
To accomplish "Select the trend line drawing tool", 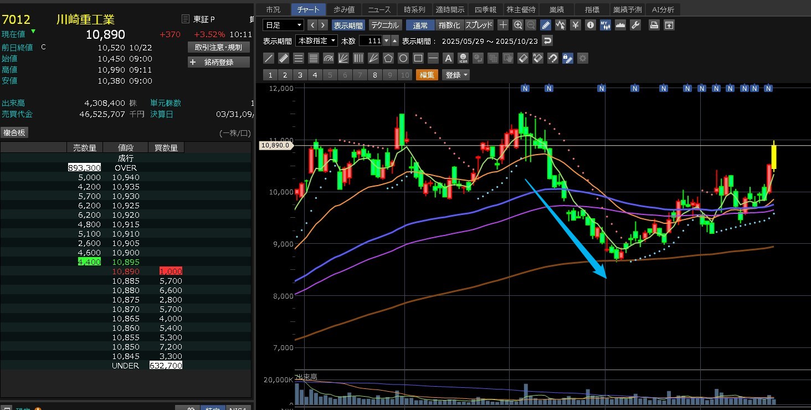I will [x=269, y=58].
